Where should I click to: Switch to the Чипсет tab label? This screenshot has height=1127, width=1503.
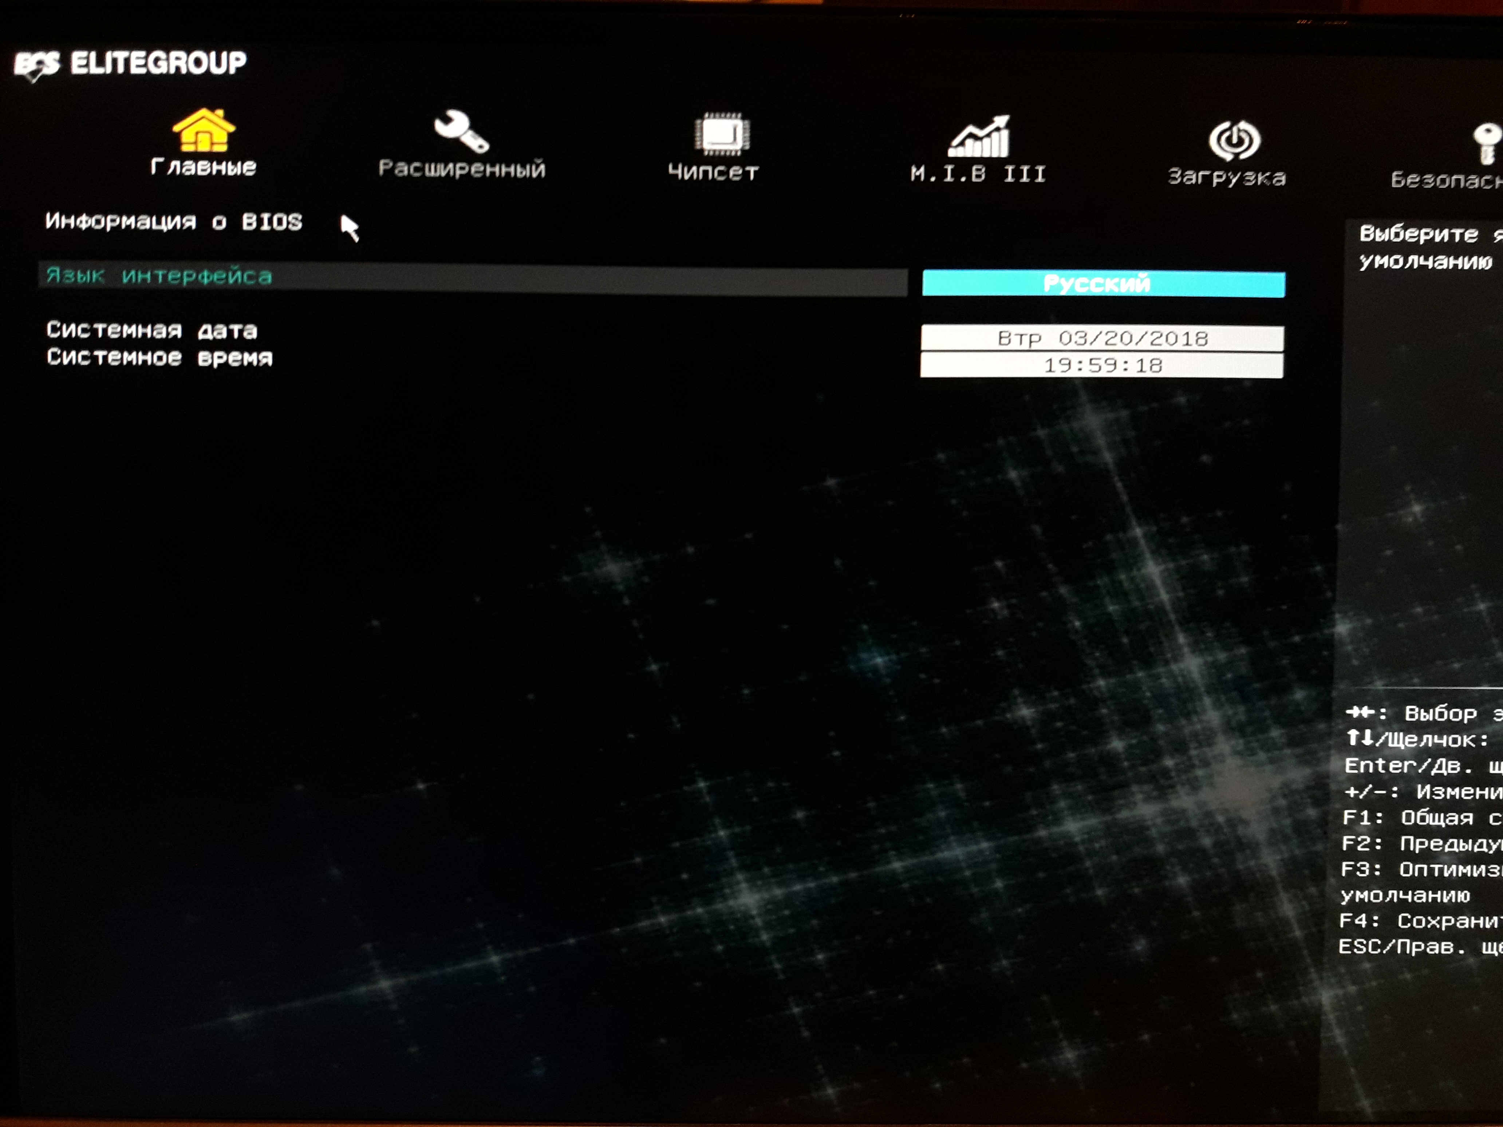pos(713,172)
